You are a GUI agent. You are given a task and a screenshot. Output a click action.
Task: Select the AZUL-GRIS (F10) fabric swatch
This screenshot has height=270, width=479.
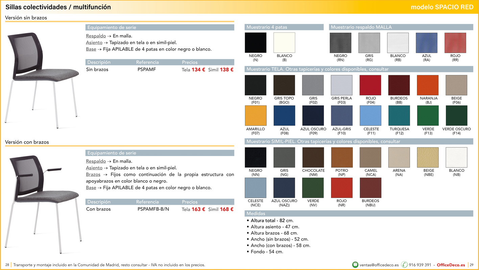(342, 116)
